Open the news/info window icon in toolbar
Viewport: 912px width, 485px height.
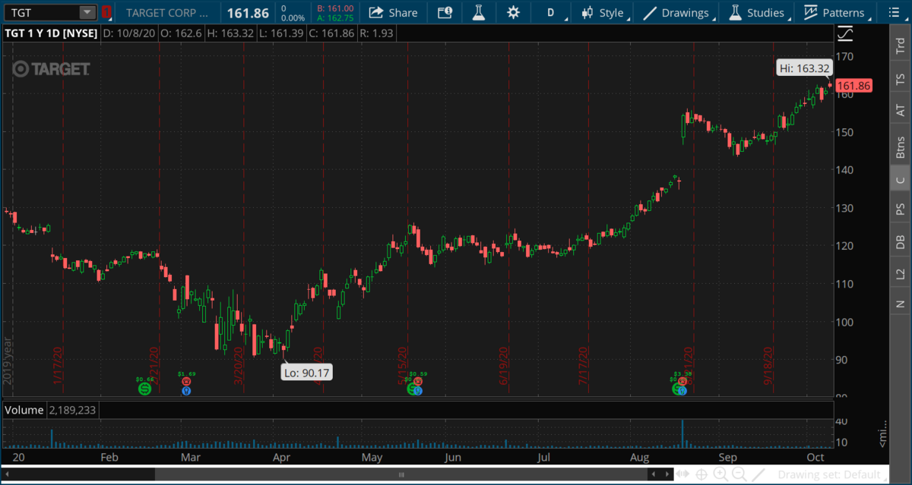445,13
